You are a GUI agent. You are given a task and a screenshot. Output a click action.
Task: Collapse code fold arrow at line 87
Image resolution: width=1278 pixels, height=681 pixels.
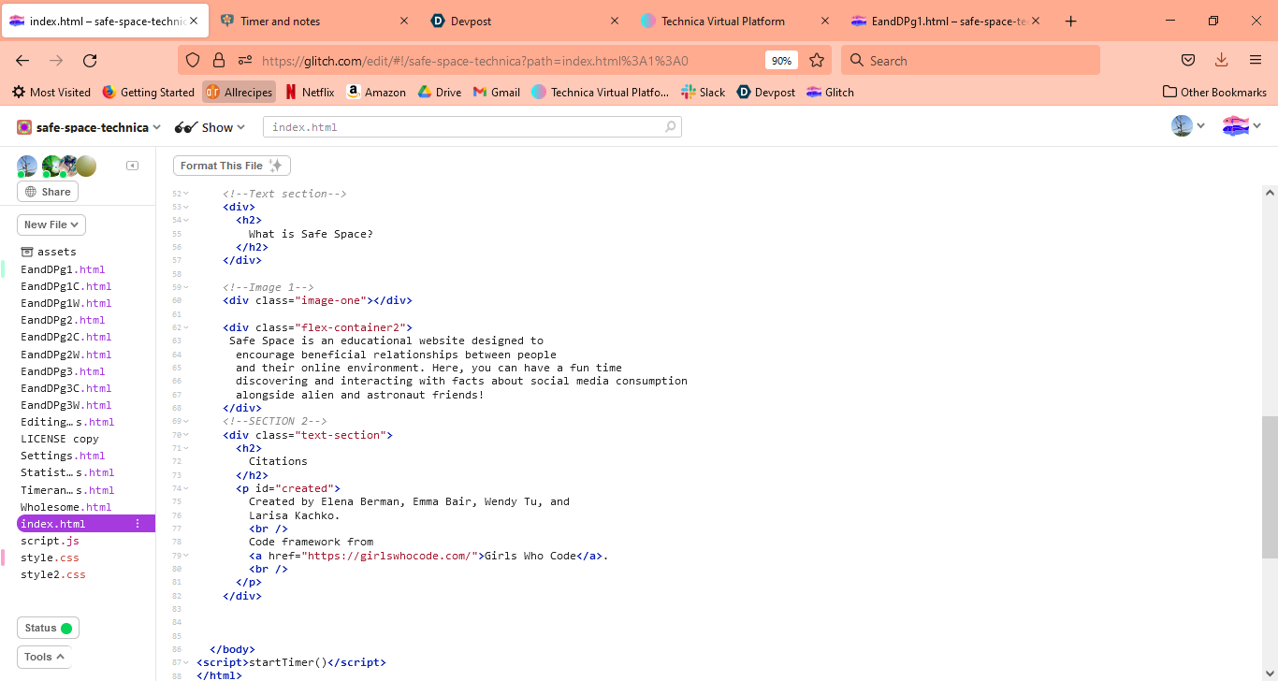pos(186,662)
